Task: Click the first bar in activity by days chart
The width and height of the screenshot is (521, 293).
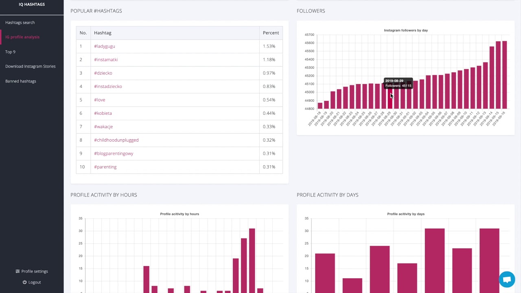Action: [325, 273]
